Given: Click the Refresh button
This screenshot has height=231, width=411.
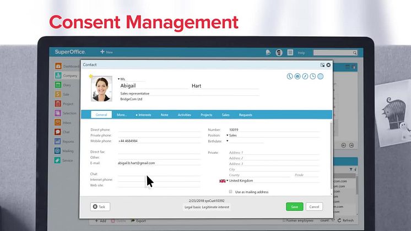Looking at the screenshot, I should [x=345, y=221].
